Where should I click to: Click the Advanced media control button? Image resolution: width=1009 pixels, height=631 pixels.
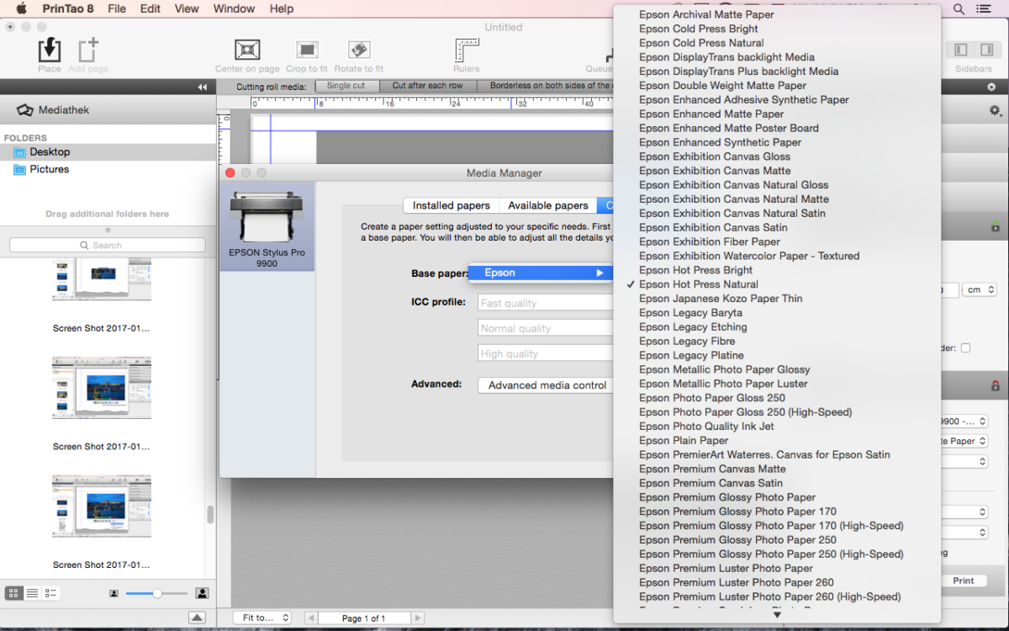click(547, 385)
